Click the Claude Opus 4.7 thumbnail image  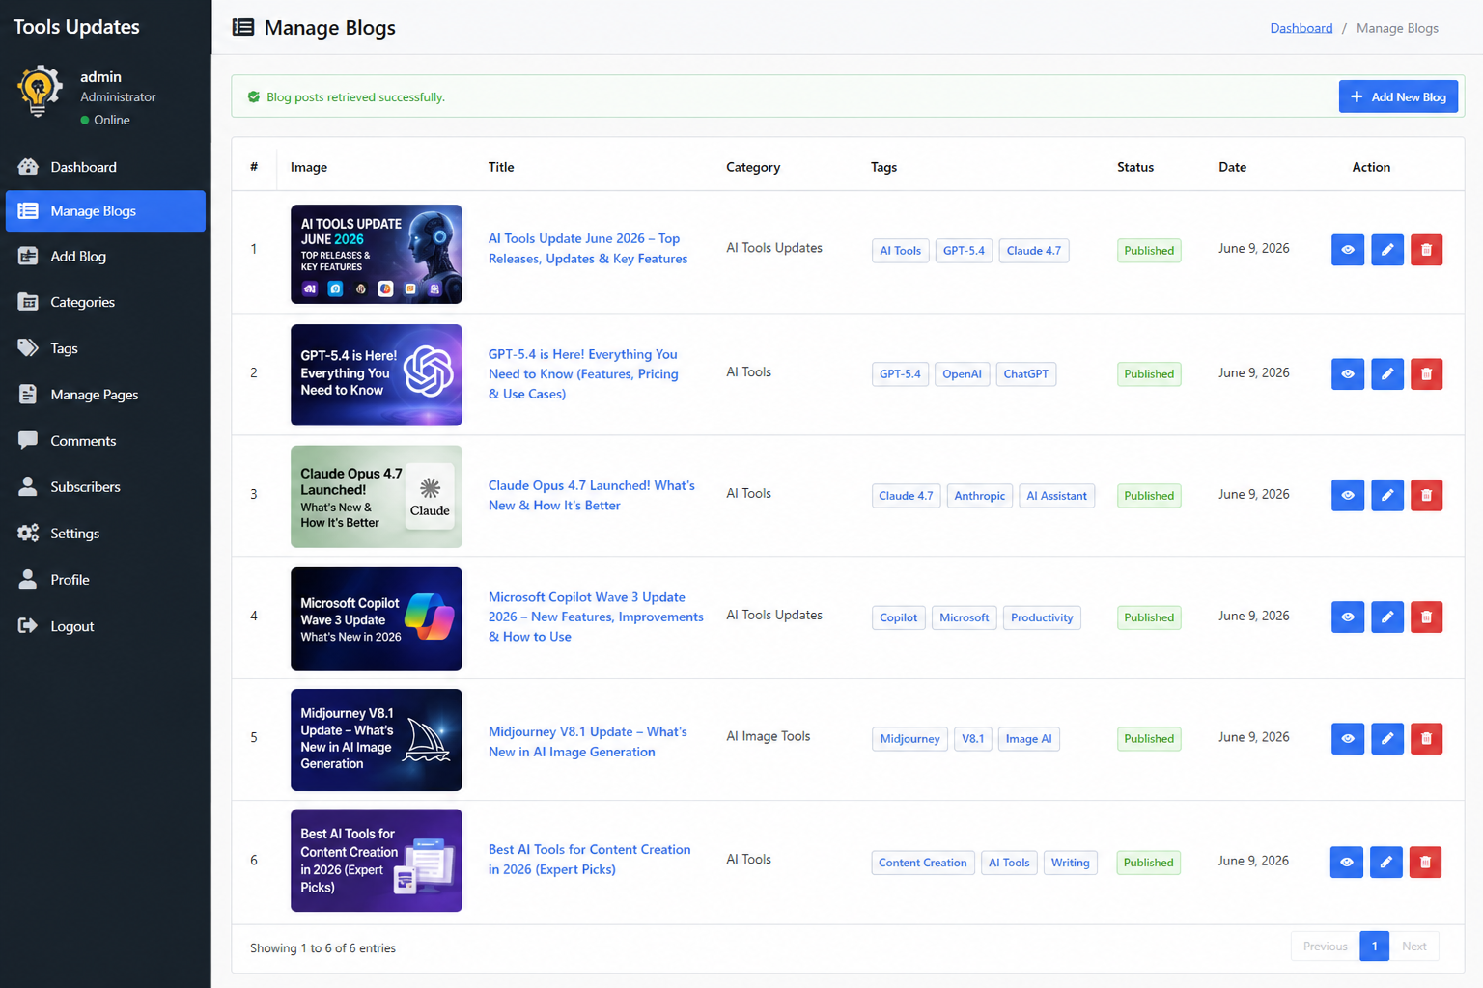click(x=377, y=497)
